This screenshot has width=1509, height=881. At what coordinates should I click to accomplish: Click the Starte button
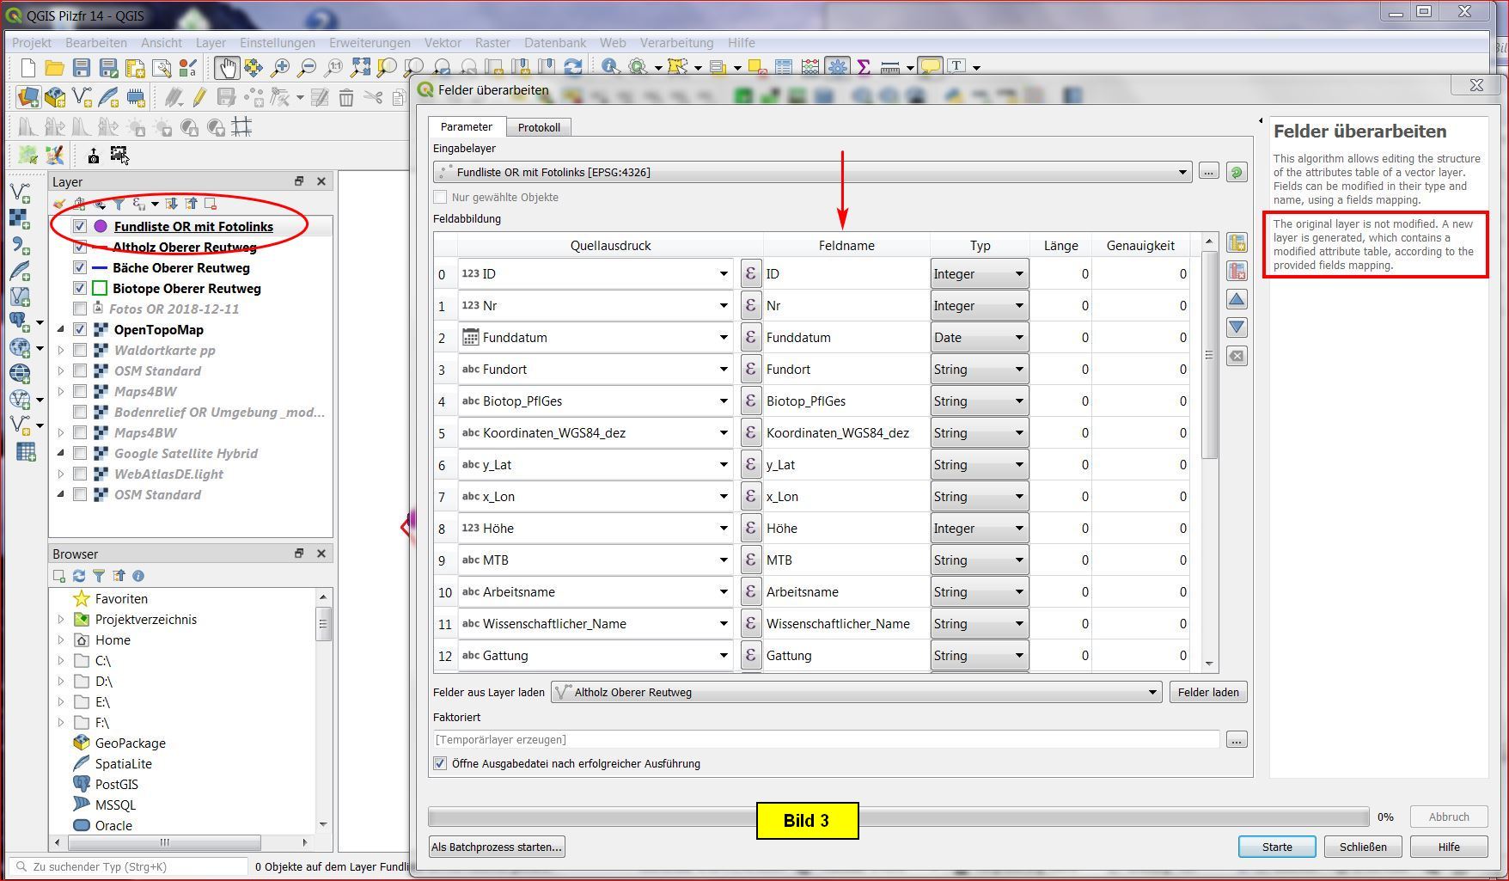pos(1276,847)
